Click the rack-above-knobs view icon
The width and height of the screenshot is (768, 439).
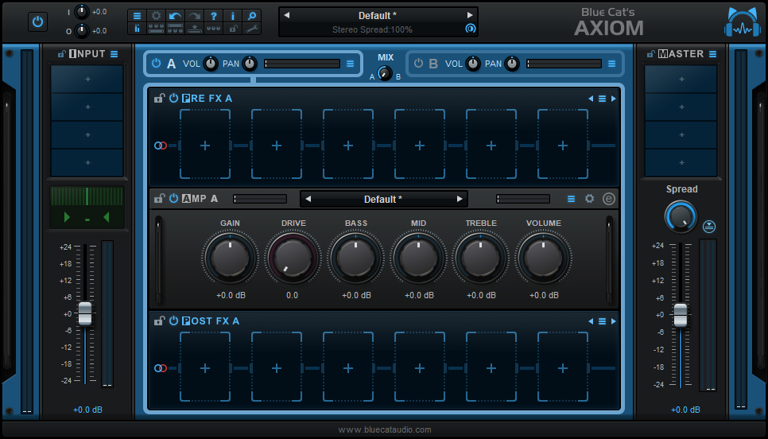176,29
